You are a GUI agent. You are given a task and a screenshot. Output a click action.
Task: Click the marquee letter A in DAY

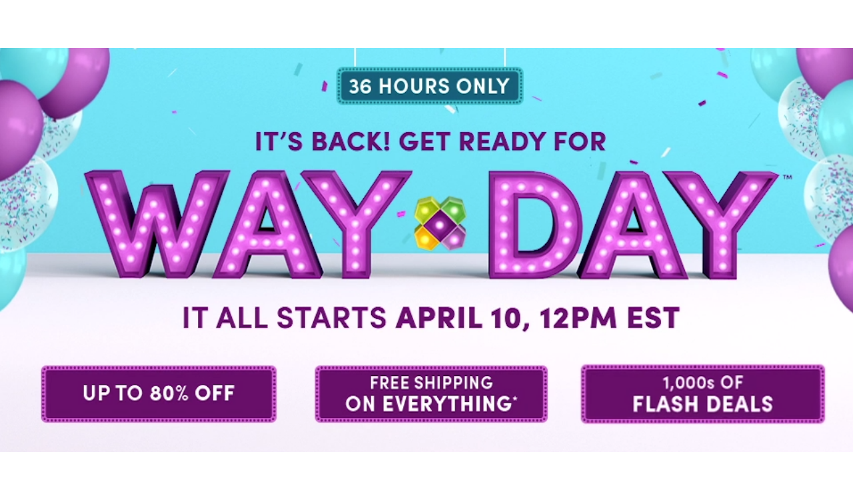click(x=632, y=223)
